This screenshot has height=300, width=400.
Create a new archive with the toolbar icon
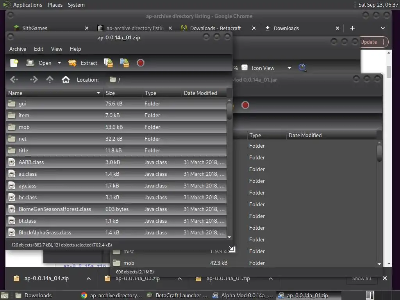[14, 63]
